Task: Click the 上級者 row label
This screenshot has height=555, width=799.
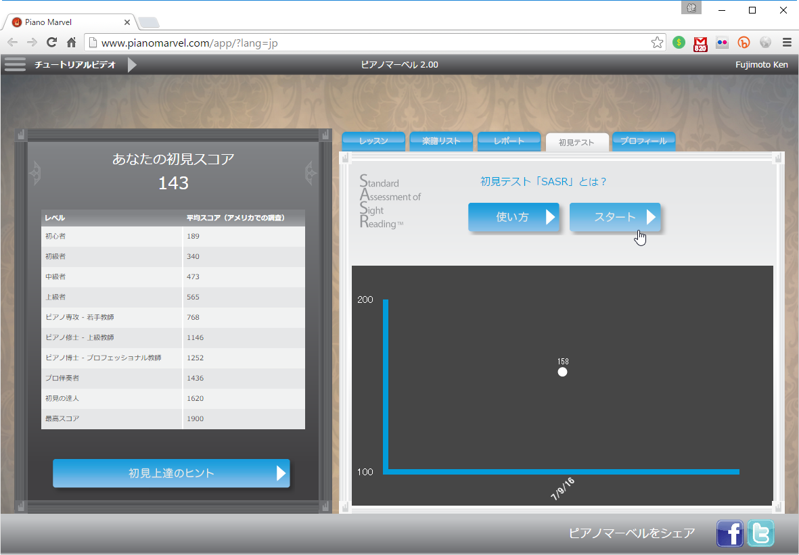Action: pos(55,297)
